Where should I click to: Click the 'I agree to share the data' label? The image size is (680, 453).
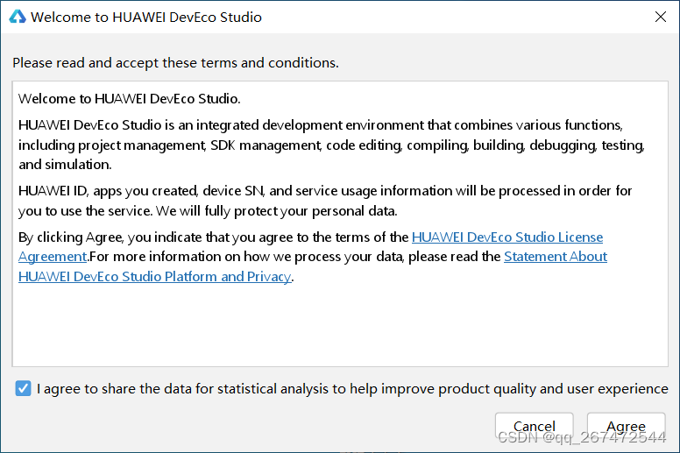tap(352, 389)
